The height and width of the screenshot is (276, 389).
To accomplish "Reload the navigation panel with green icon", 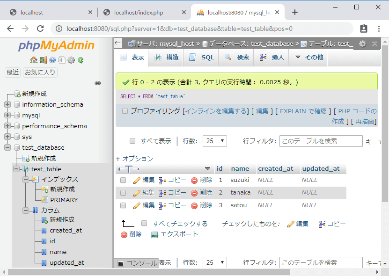I will click(x=81, y=60).
